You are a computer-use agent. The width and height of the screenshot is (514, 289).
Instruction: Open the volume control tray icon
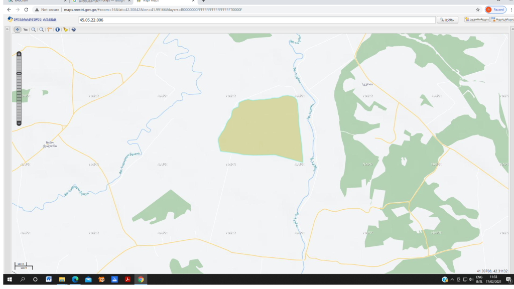[x=471, y=279]
